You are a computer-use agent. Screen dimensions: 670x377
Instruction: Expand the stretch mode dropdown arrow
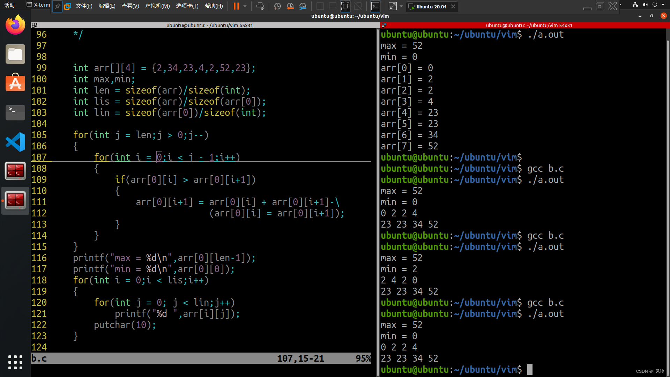pyautogui.click(x=401, y=6)
